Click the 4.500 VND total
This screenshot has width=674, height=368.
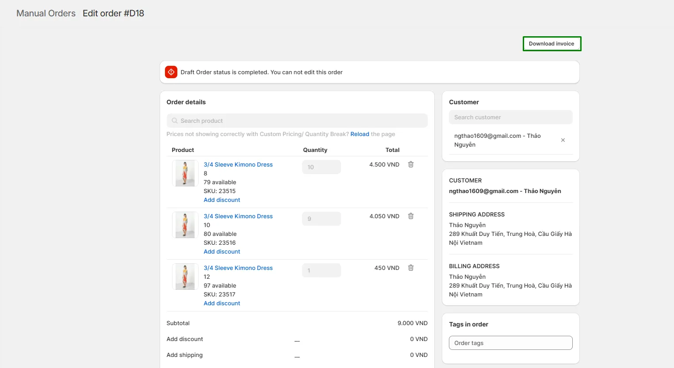pos(384,164)
